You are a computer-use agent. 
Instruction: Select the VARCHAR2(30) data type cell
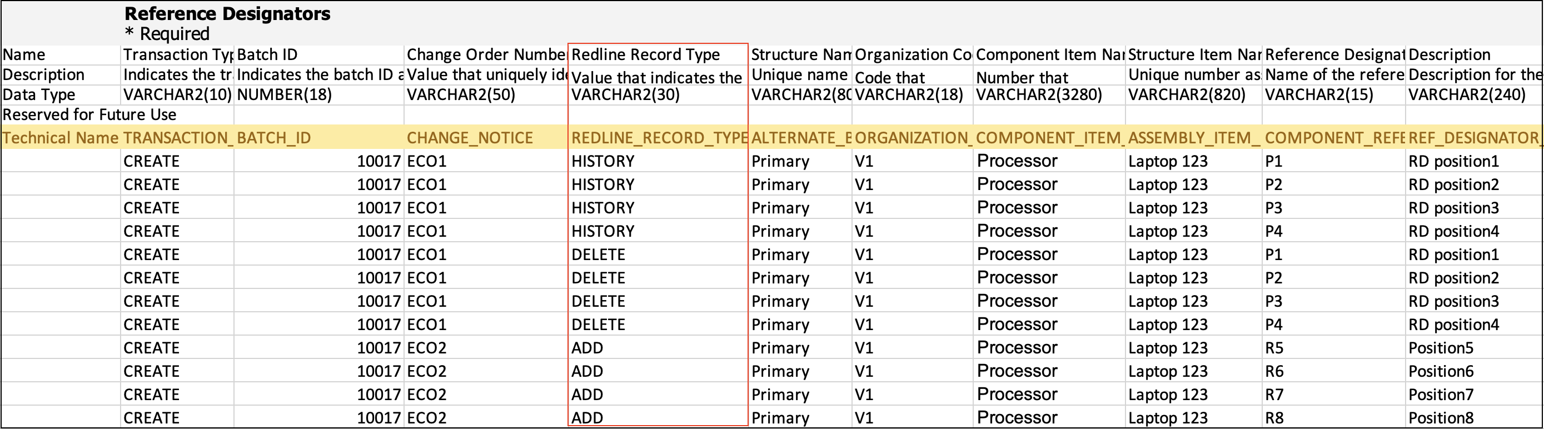tap(658, 94)
